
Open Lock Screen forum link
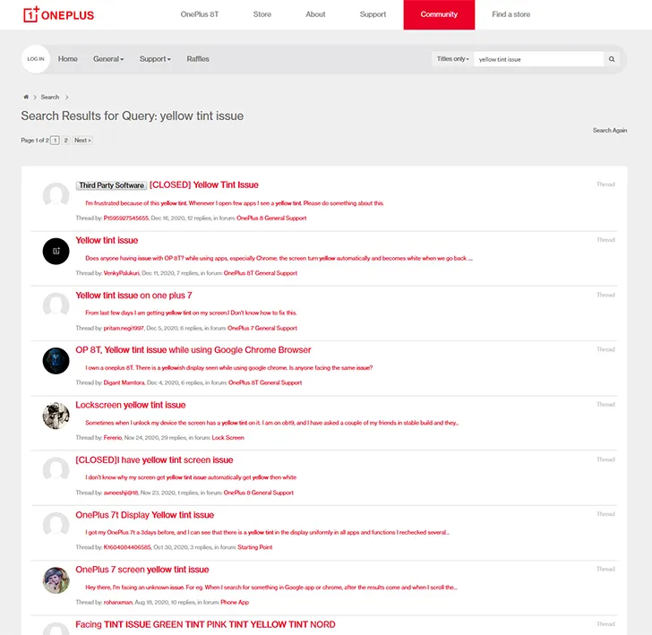[227, 437]
